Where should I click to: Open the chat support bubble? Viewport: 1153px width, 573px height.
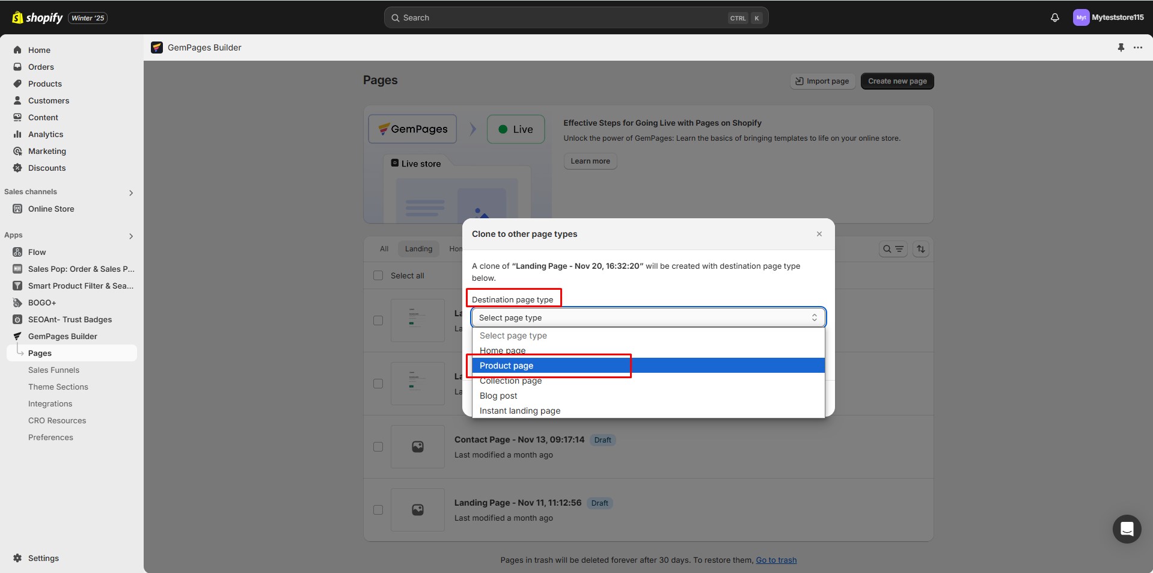(1127, 529)
